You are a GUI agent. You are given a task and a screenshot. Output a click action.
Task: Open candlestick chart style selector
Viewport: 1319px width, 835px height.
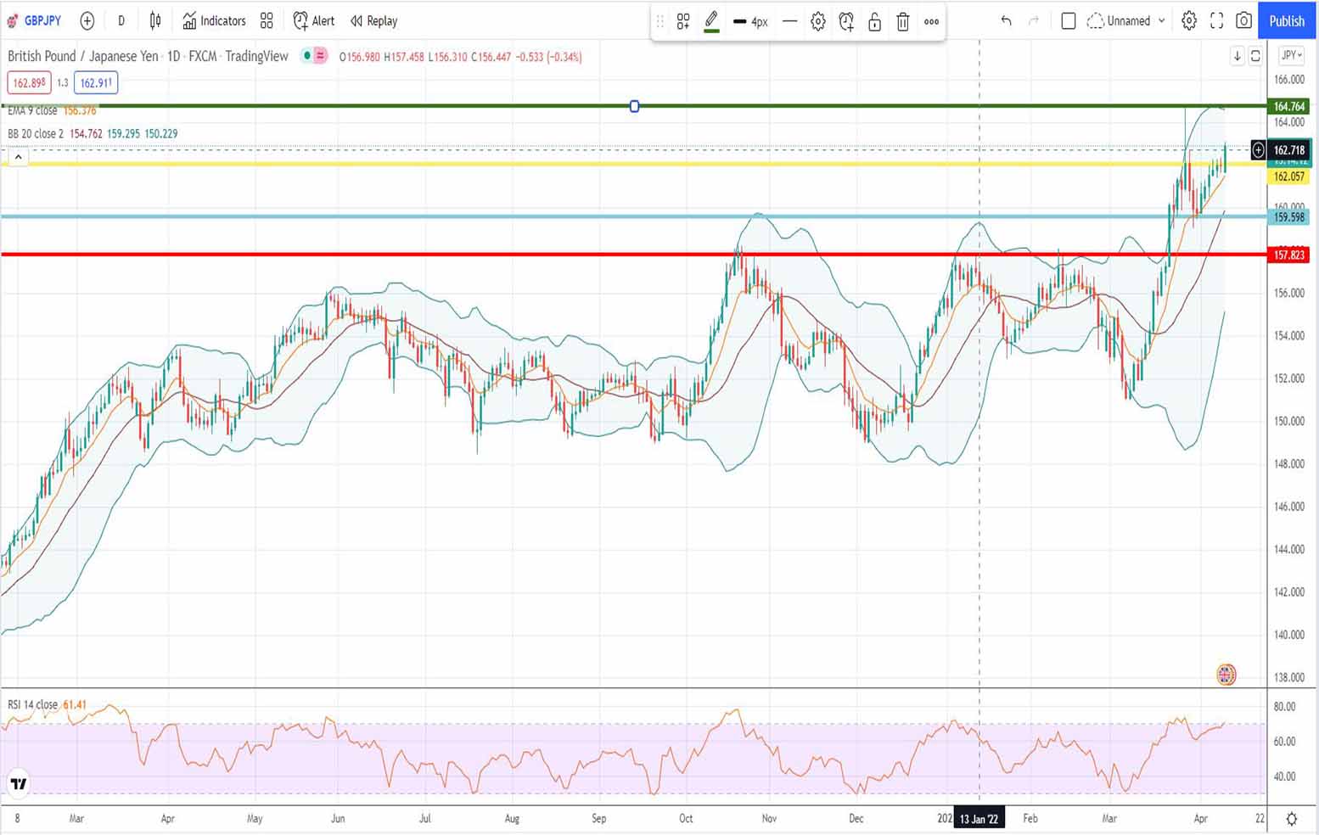155,21
